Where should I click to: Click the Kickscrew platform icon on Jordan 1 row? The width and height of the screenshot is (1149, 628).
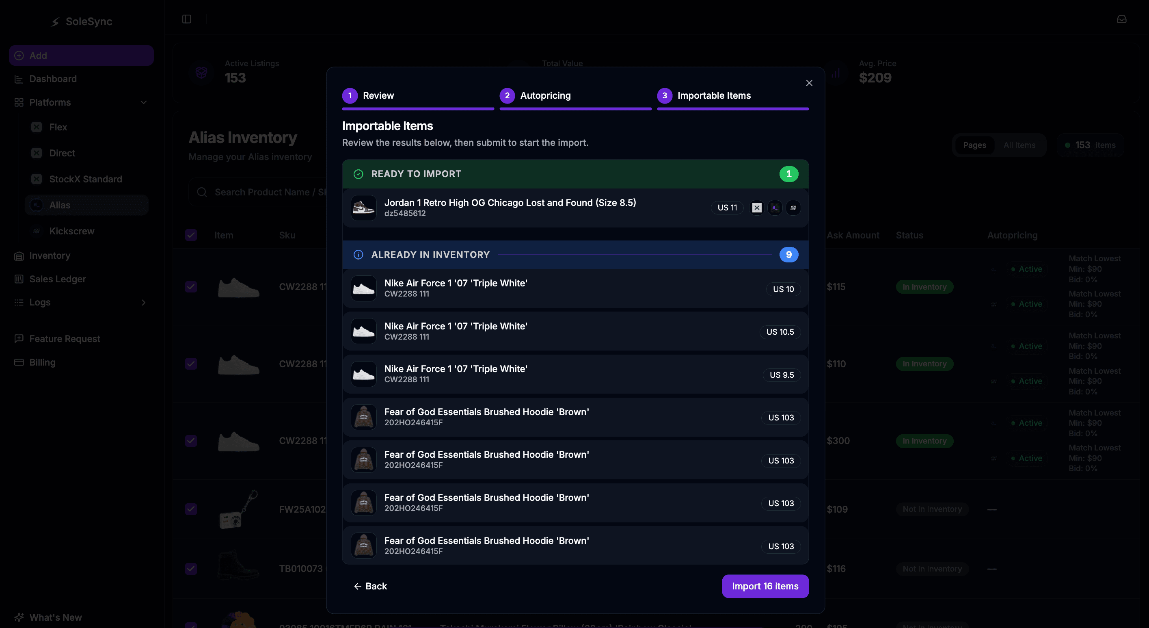[x=793, y=208]
